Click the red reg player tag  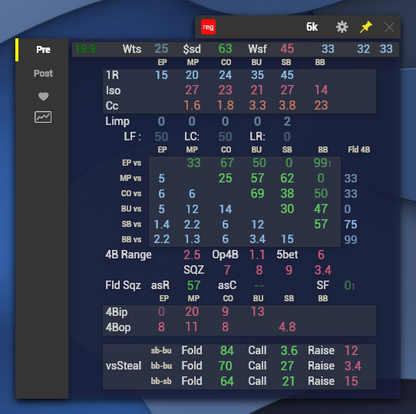click(208, 27)
